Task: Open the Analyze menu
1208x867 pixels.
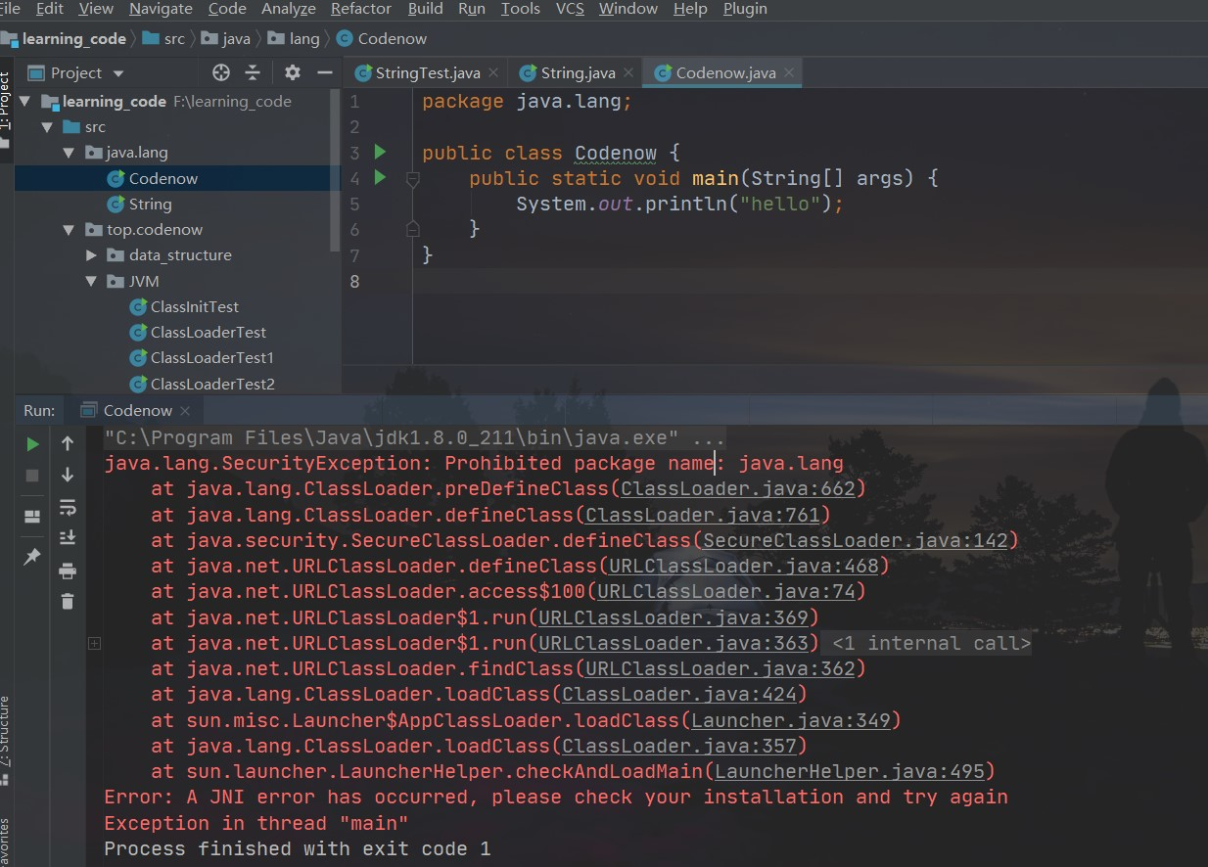Action: coord(289,9)
